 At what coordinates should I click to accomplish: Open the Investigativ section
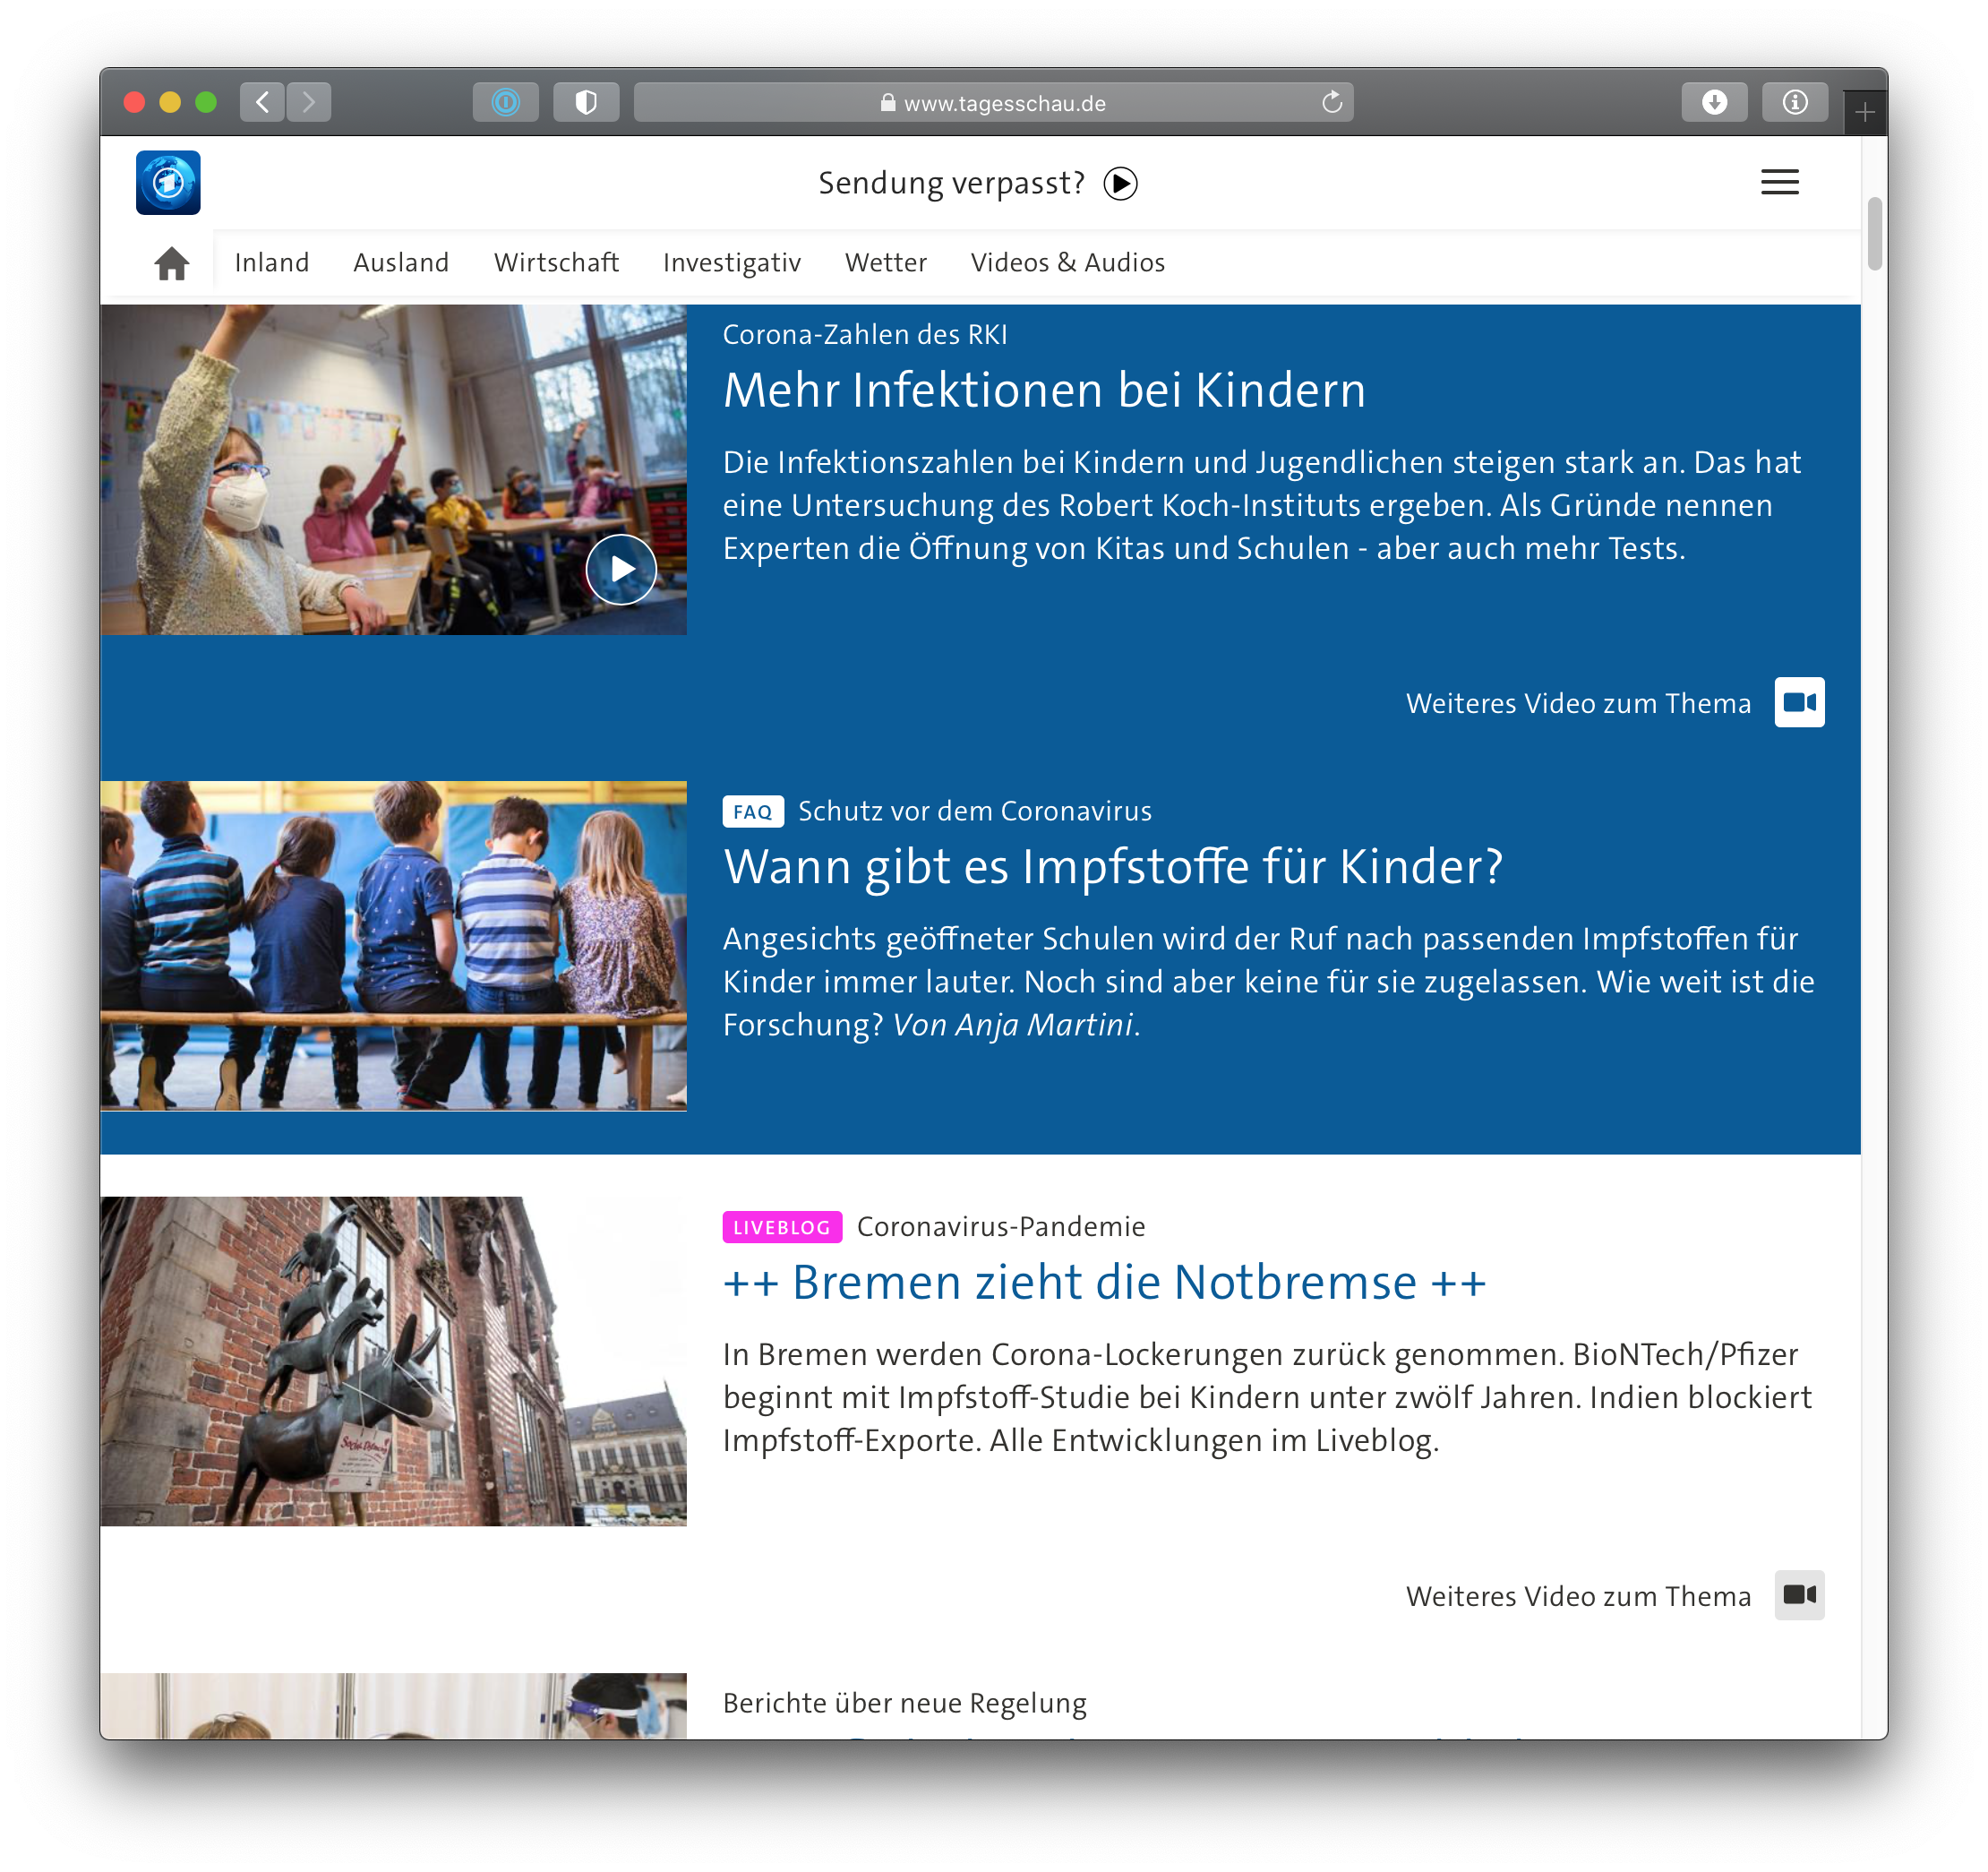point(732,263)
